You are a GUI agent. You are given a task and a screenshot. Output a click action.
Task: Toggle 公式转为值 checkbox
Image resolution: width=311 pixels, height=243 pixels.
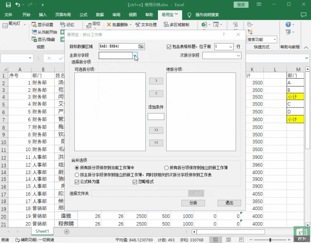pyautogui.click(x=77, y=182)
